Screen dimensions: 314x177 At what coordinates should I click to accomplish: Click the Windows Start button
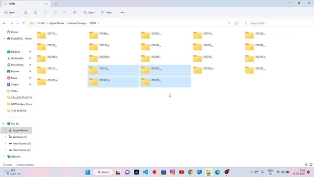(x=88, y=172)
